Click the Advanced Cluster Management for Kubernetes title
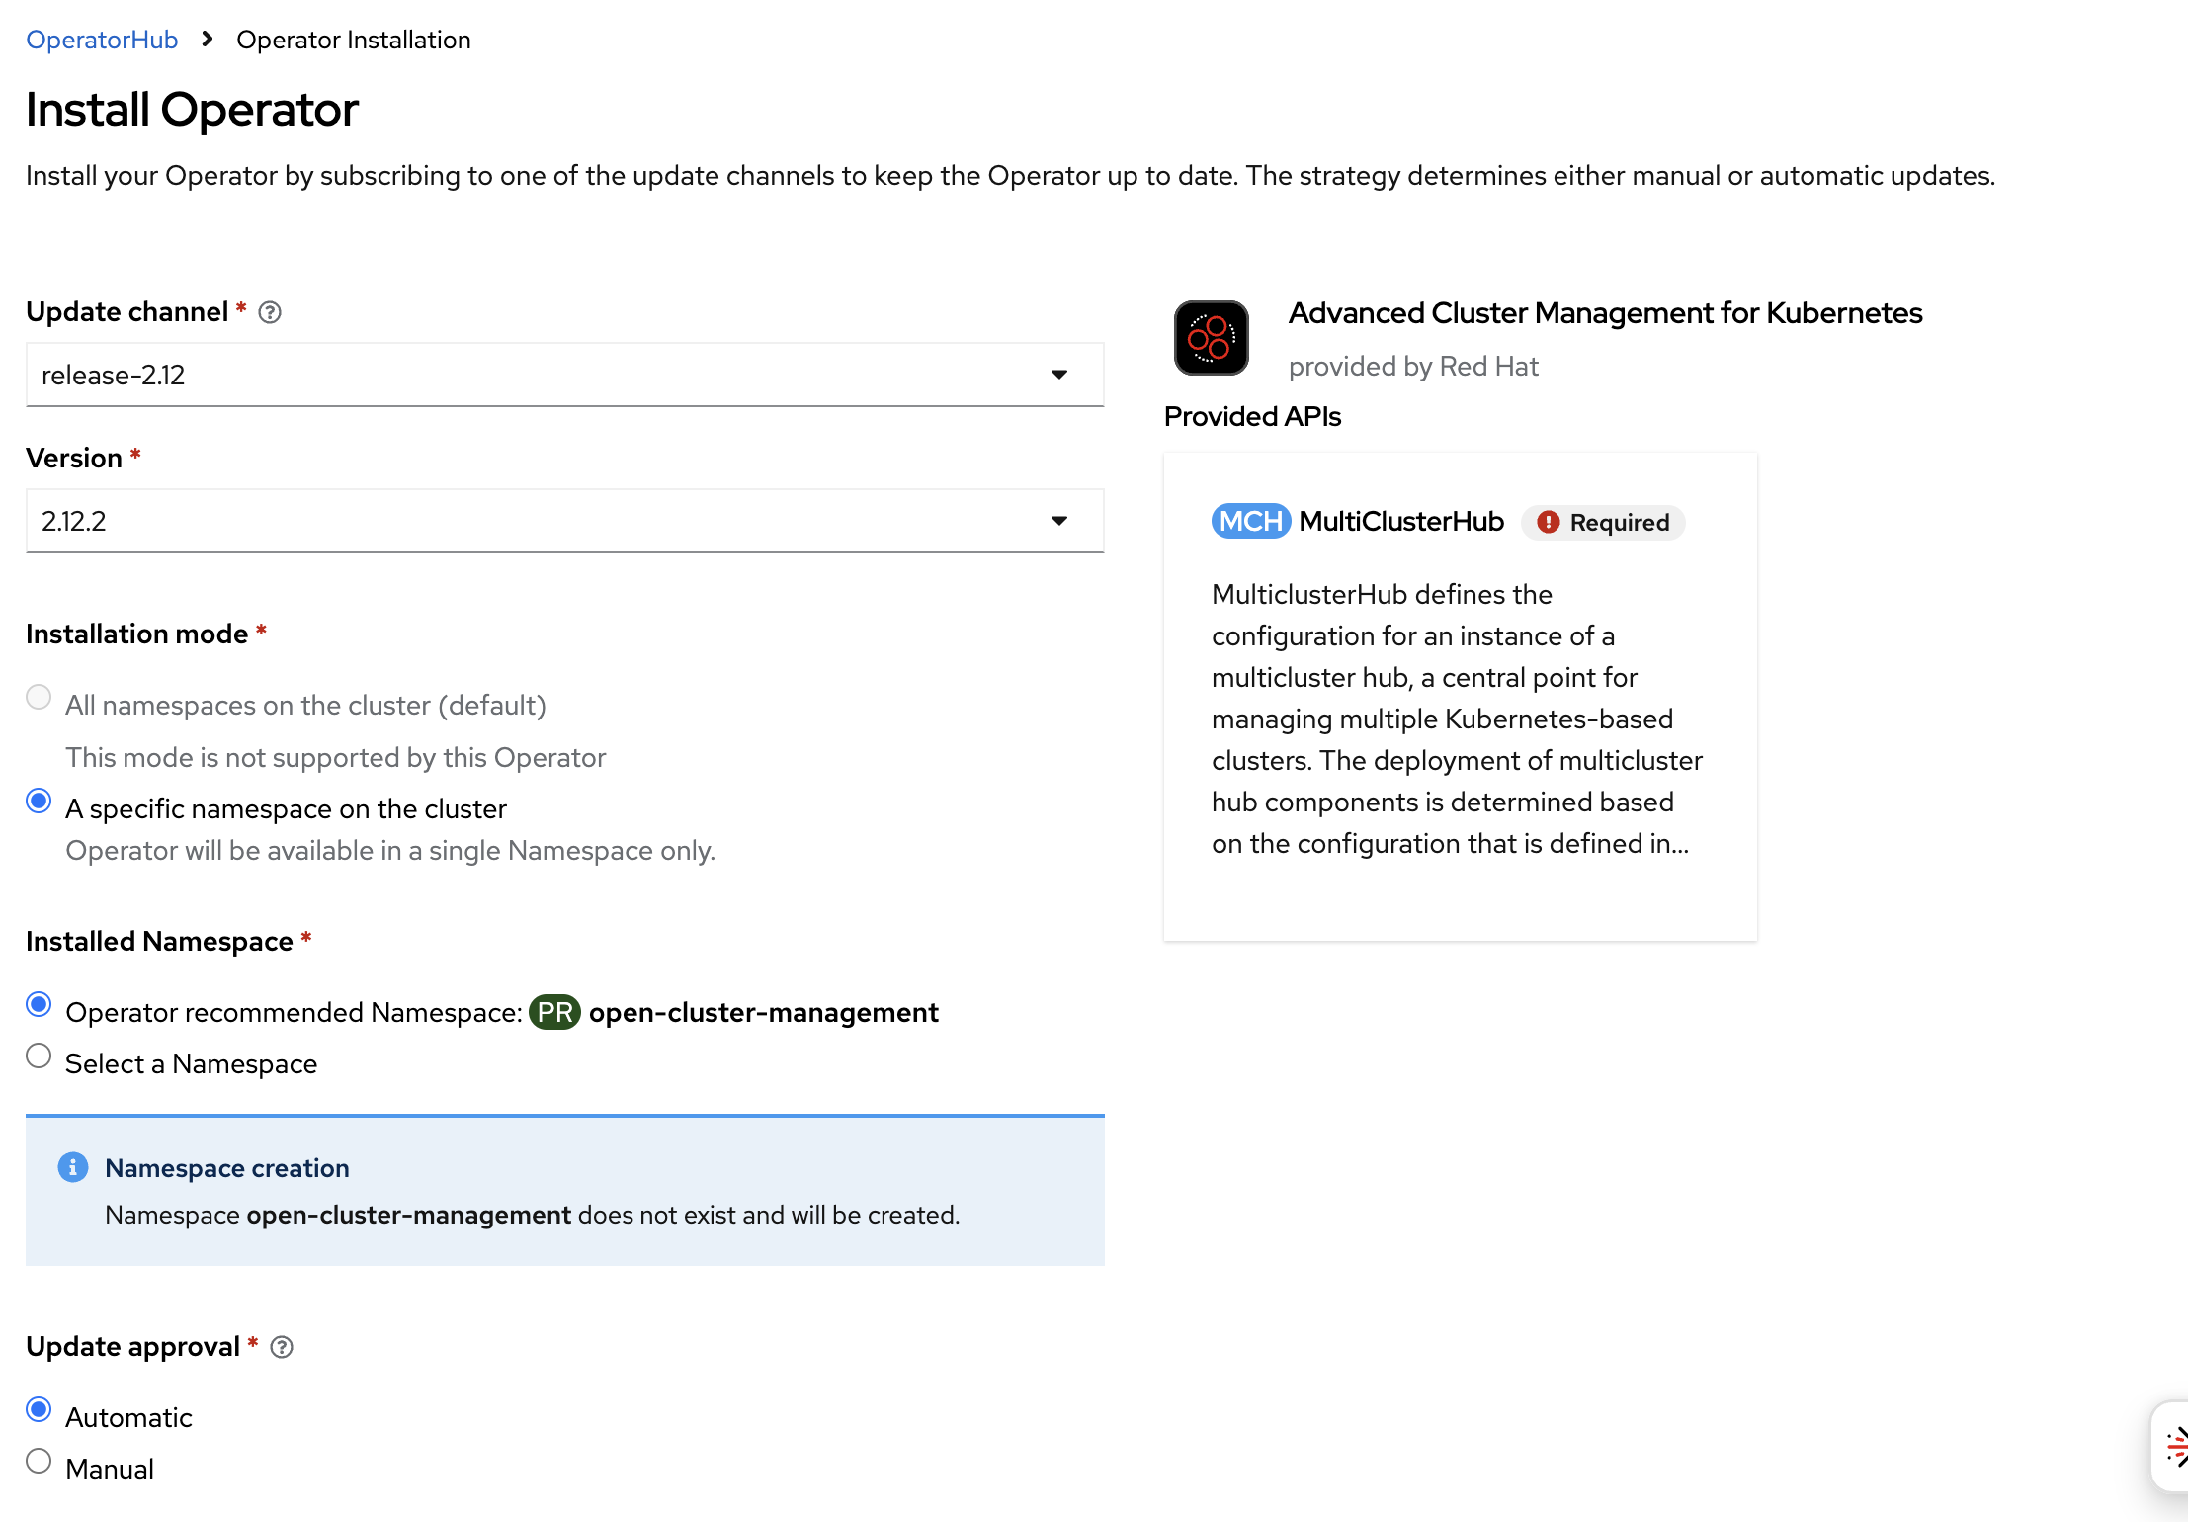The height and width of the screenshot is (1522, 2188). 1605,312
